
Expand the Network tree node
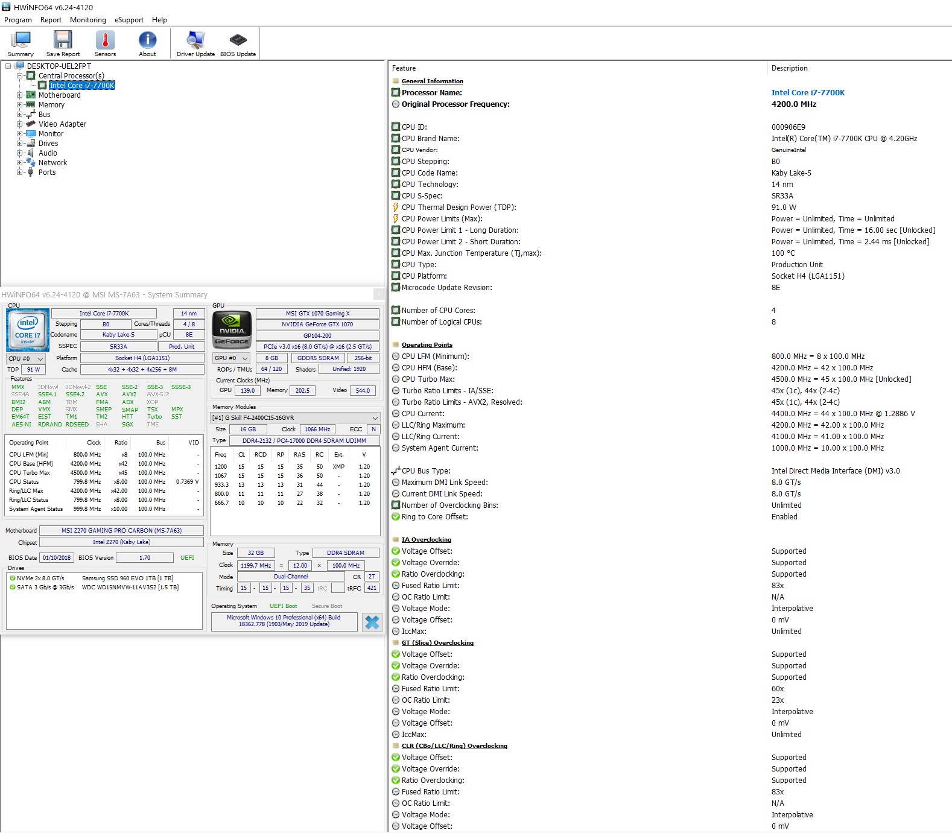pos(19,163)
